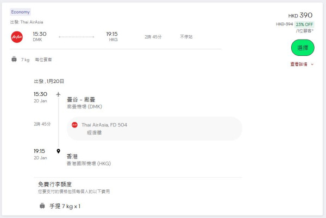
Task: Click the crossed-out HKD 394 price
Action: click(284, 24)
